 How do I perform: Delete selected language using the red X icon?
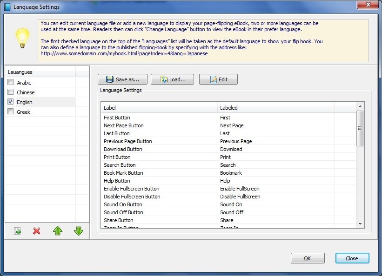click(x=37, y=230)
